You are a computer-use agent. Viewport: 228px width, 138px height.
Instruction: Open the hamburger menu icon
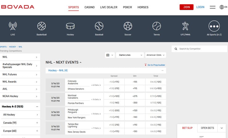pos(213,7)
